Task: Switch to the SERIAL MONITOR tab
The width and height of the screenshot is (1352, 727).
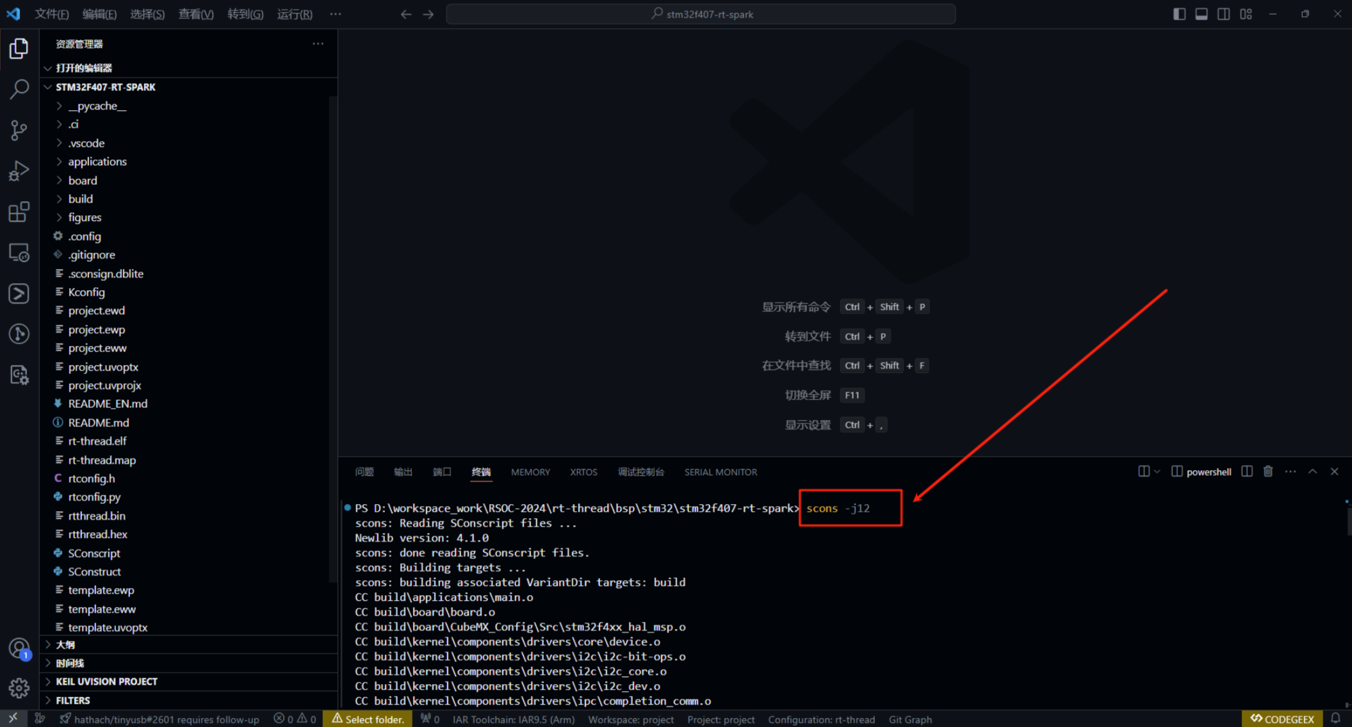Action: 721,472
